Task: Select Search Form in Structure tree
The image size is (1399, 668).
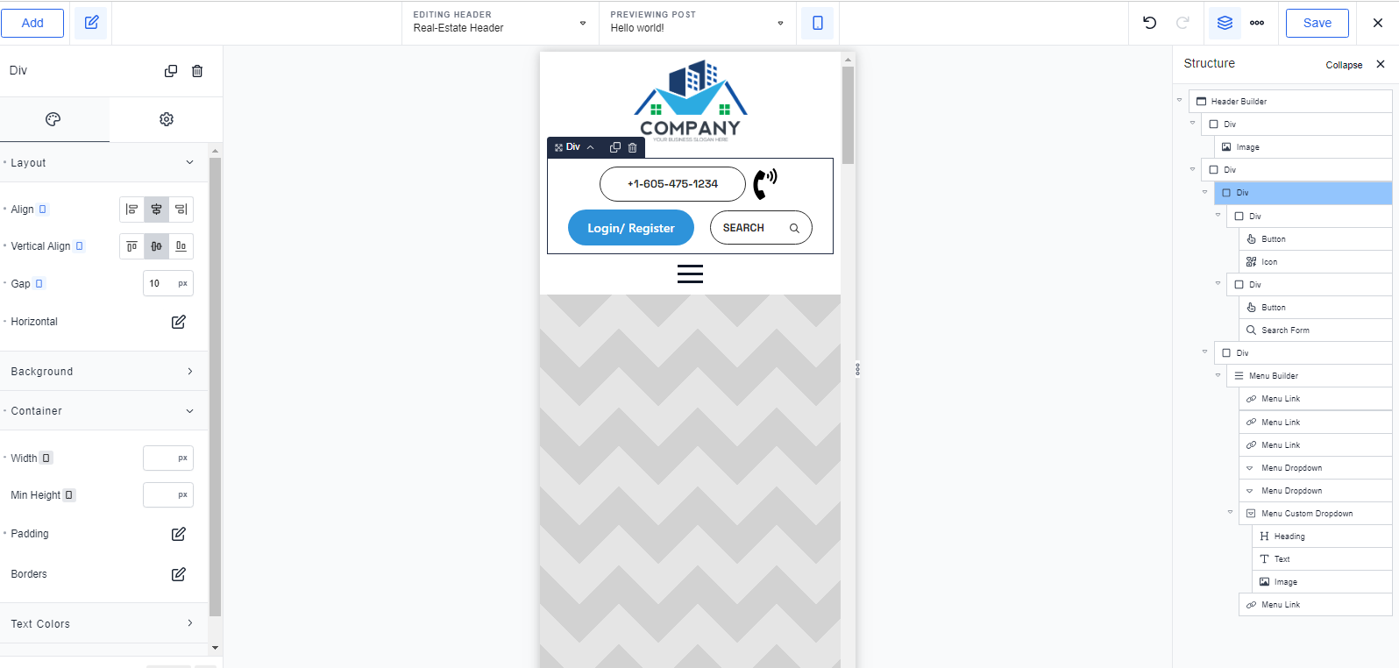Action: pyautogui.click(x=1285, y=330)
